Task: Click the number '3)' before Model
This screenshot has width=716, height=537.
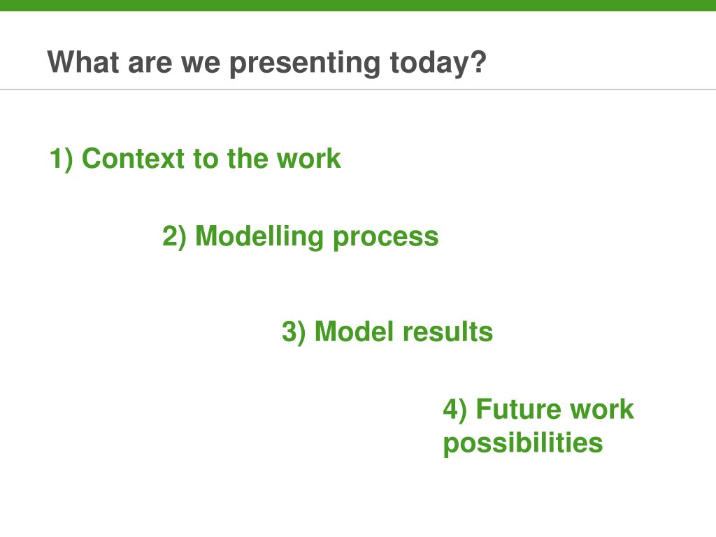Action: (294, 332)
